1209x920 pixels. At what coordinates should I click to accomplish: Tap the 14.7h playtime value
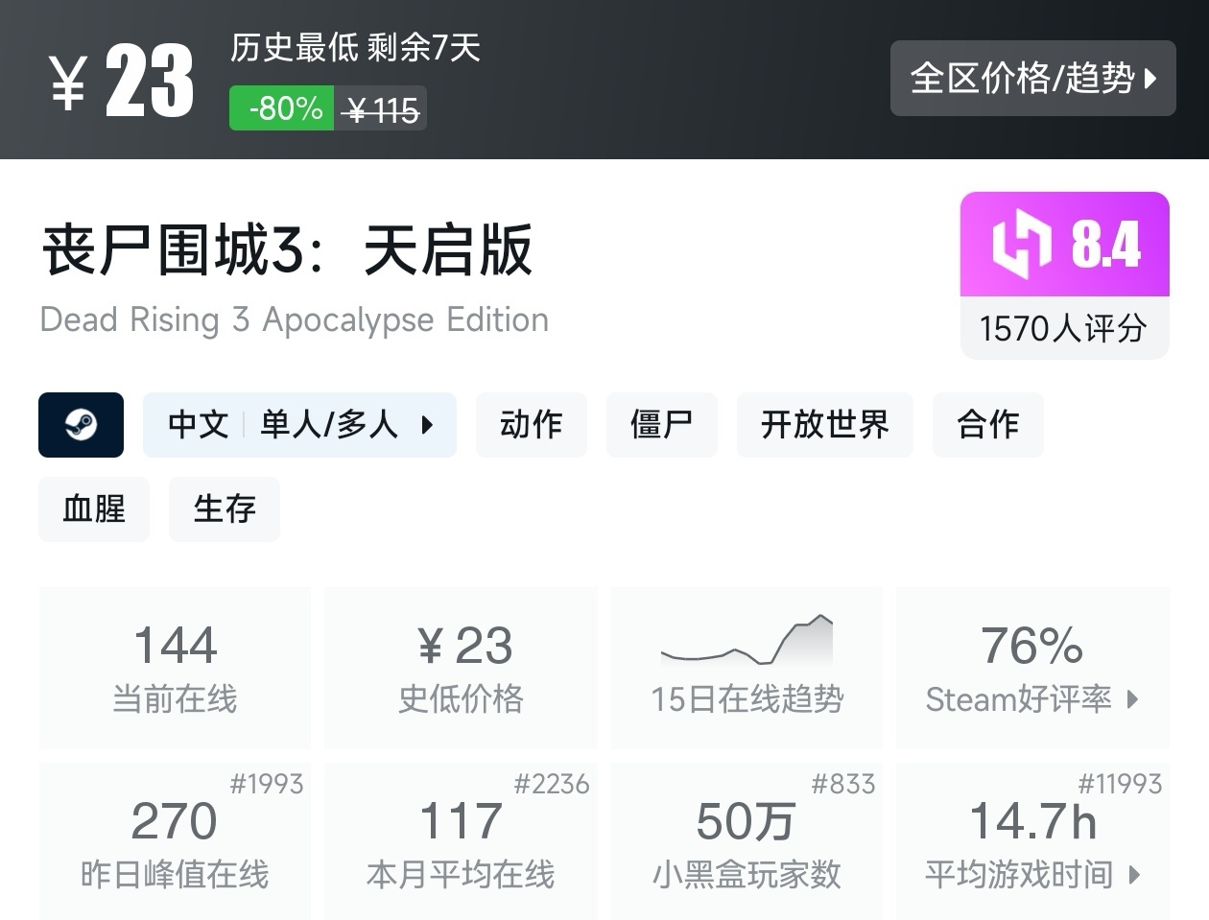[x=1032, y=821]
